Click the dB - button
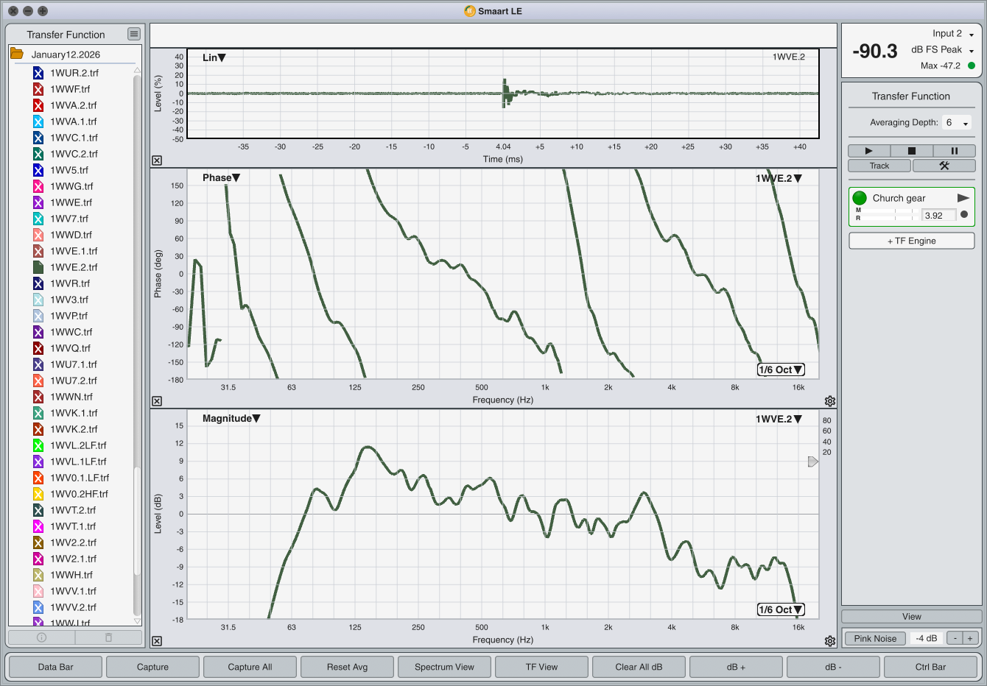Viewport: 987px width, 686px height. [833, 667]
